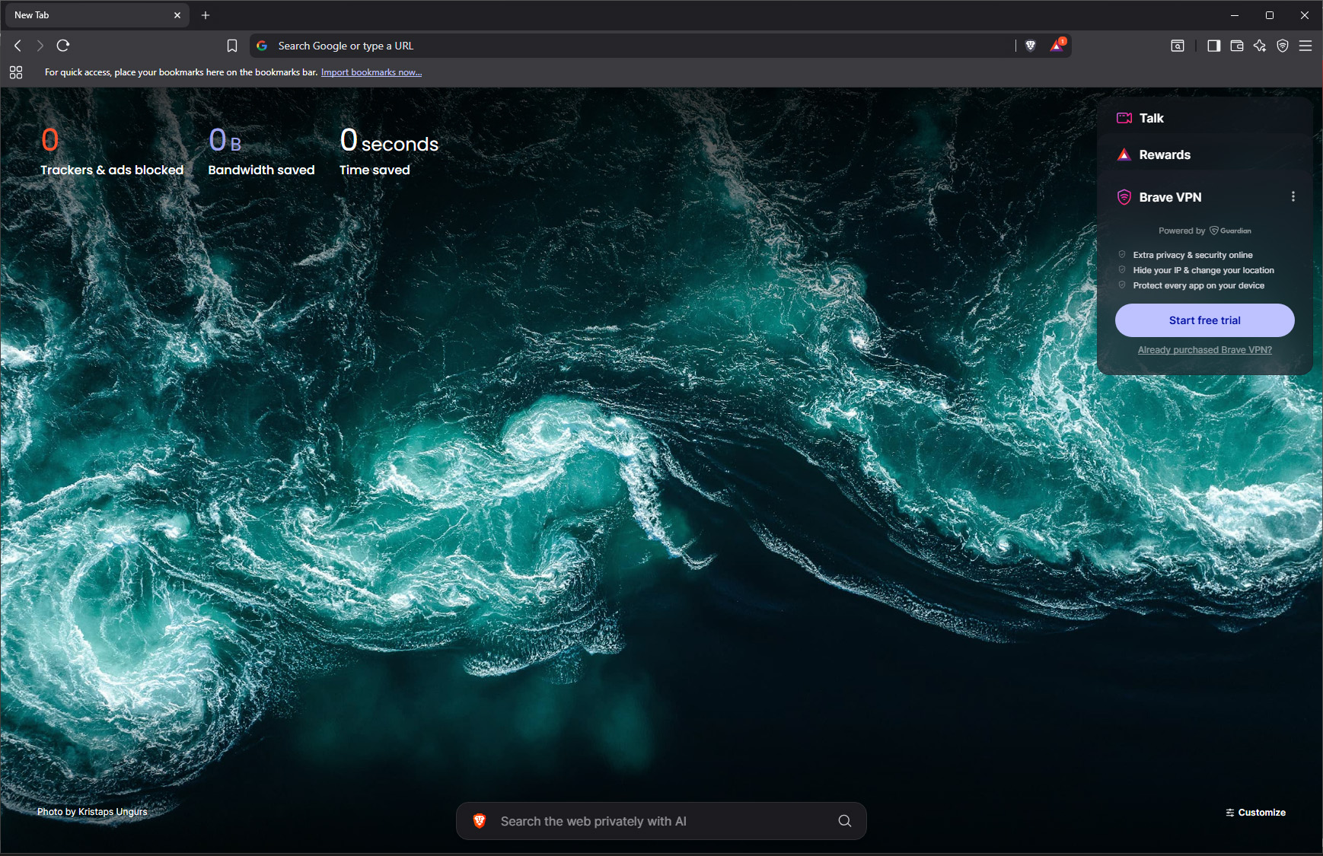Expand the Talk card

(x=1151, y=118)
